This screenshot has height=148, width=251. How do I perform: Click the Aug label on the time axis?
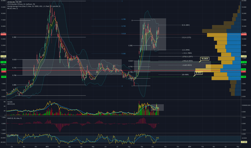pos(129,147)
